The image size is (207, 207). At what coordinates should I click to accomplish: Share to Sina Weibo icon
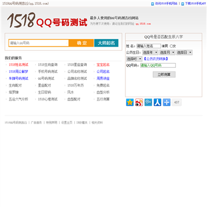(x=139, y=102)
